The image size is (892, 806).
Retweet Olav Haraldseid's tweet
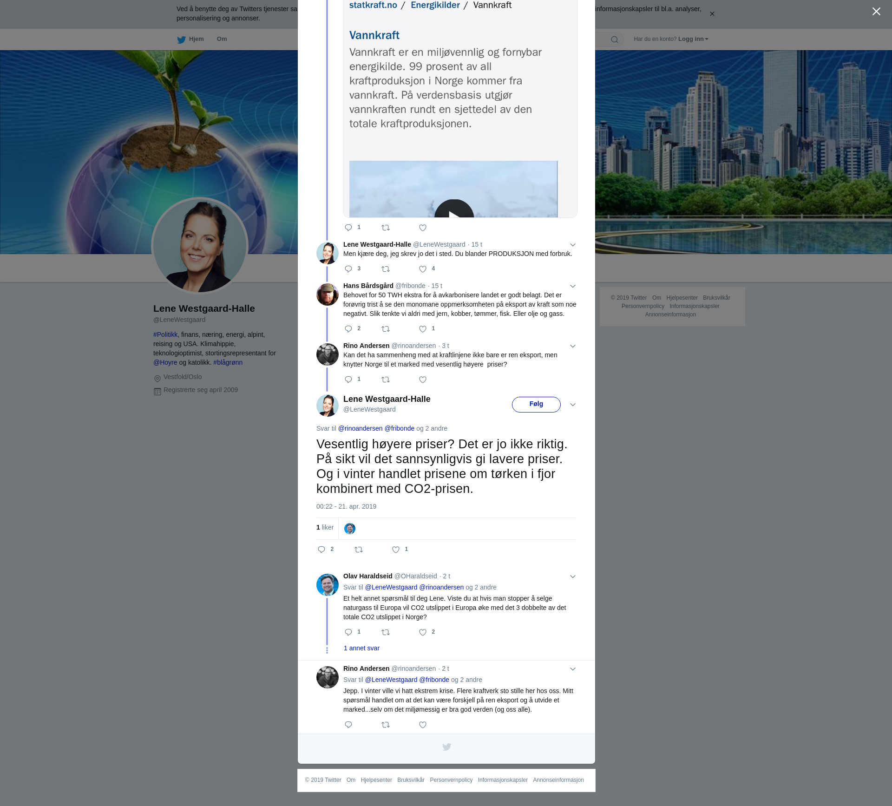pyautogui.click(x=386, y=632)
